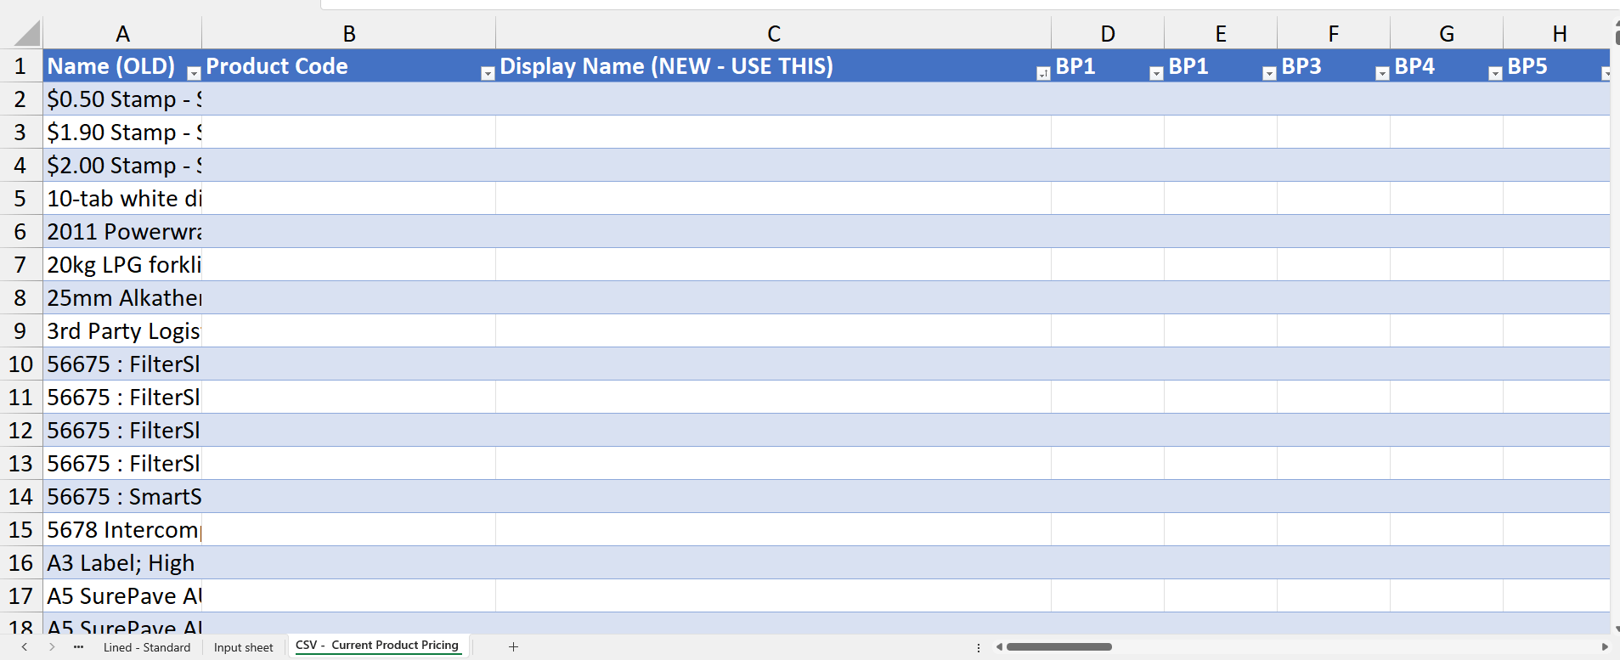The image size is (1620, 660).
Task: Click cell "A3 Label; High"
Action: [122, 563]
